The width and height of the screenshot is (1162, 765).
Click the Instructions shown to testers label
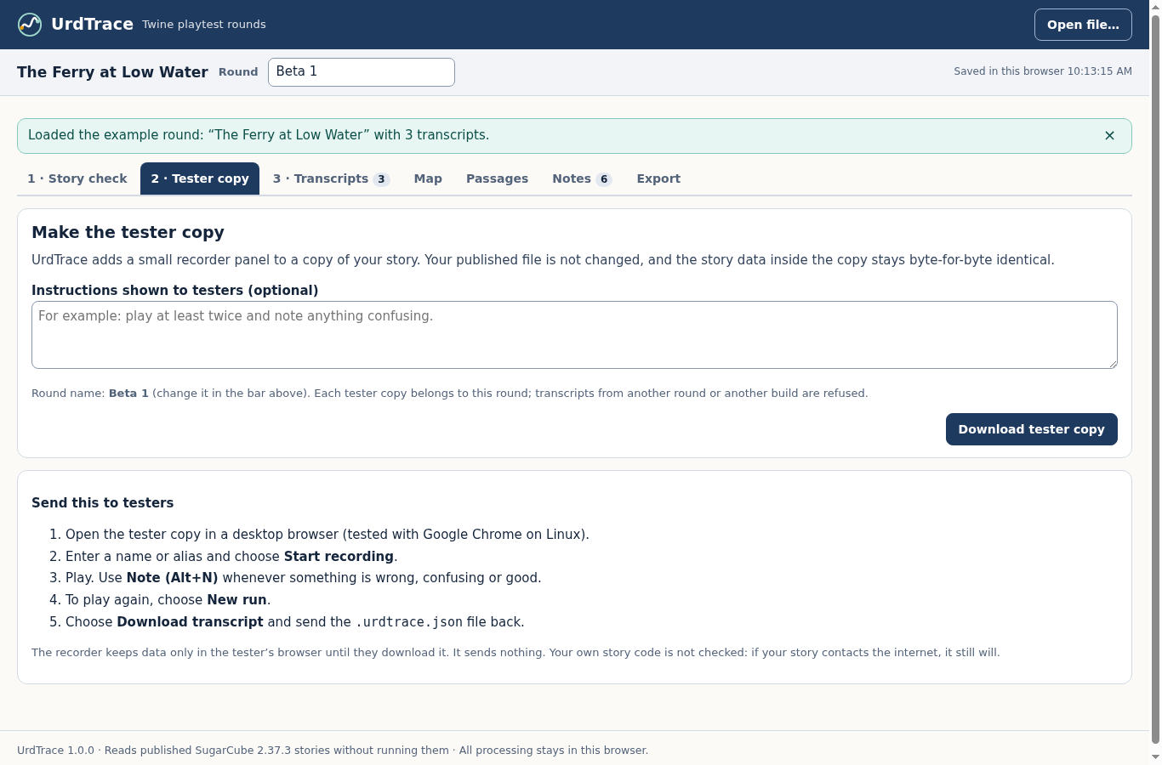[174, 291]
